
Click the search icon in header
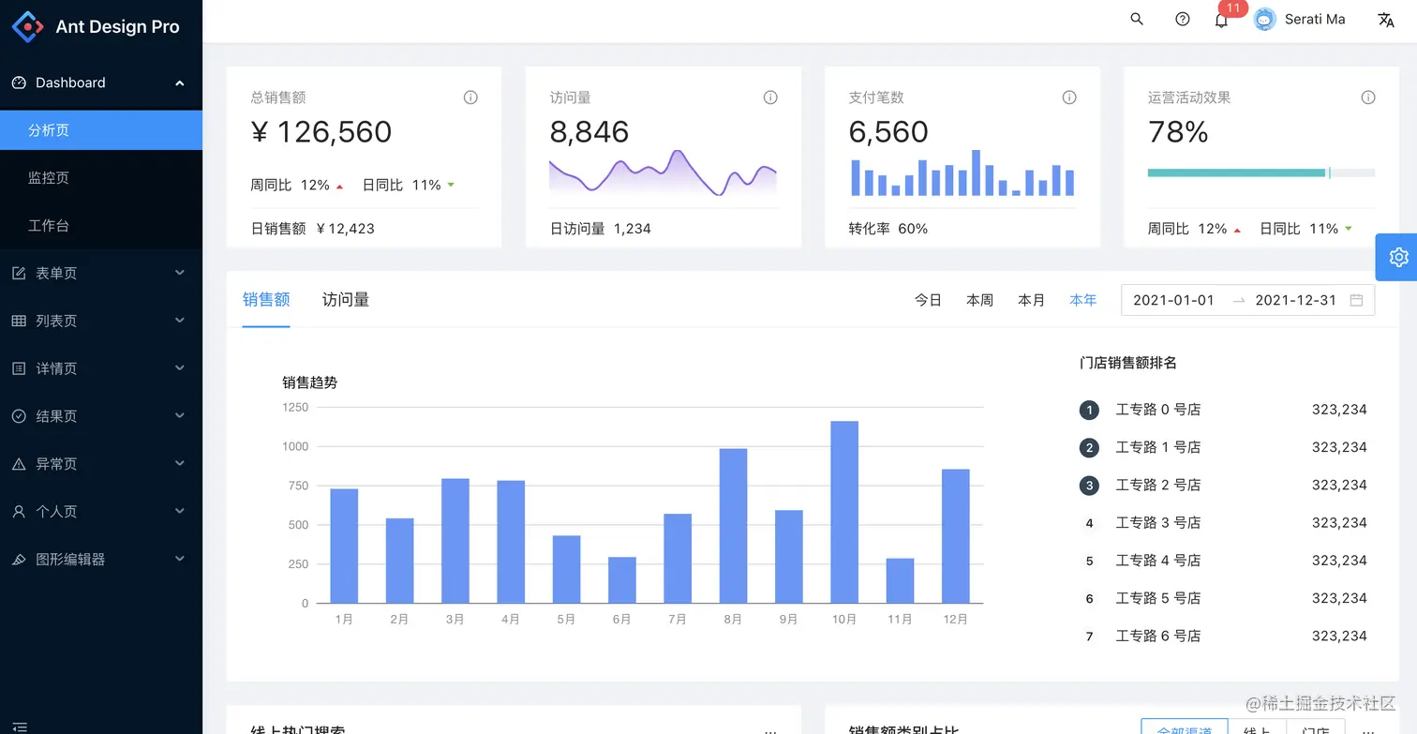(x=1137, y=19)
